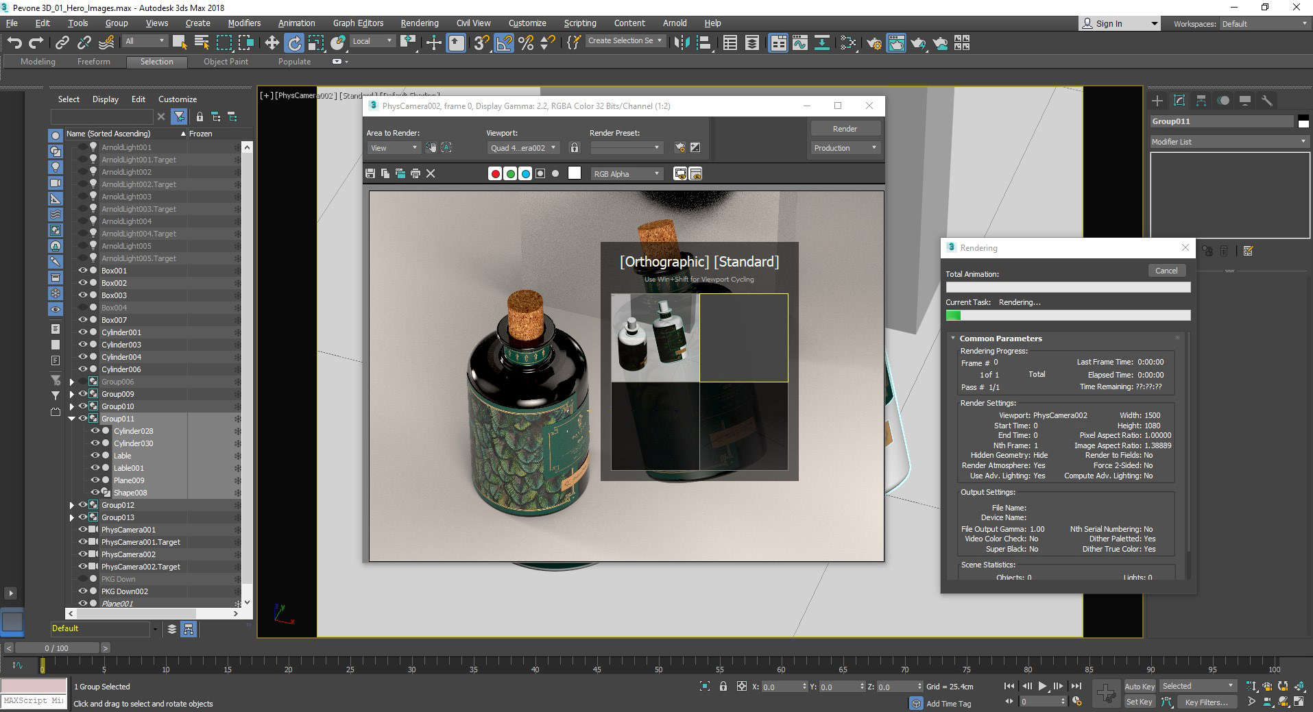Open the Motion panel icon
The height and width of the screenshot is (712, 1313).
tap(1223, 101)
